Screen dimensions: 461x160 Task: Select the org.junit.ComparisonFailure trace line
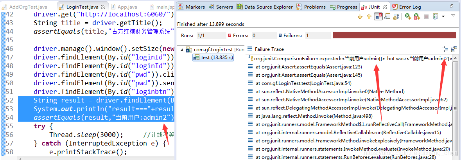pyautogui.click(x=350, y=59)
